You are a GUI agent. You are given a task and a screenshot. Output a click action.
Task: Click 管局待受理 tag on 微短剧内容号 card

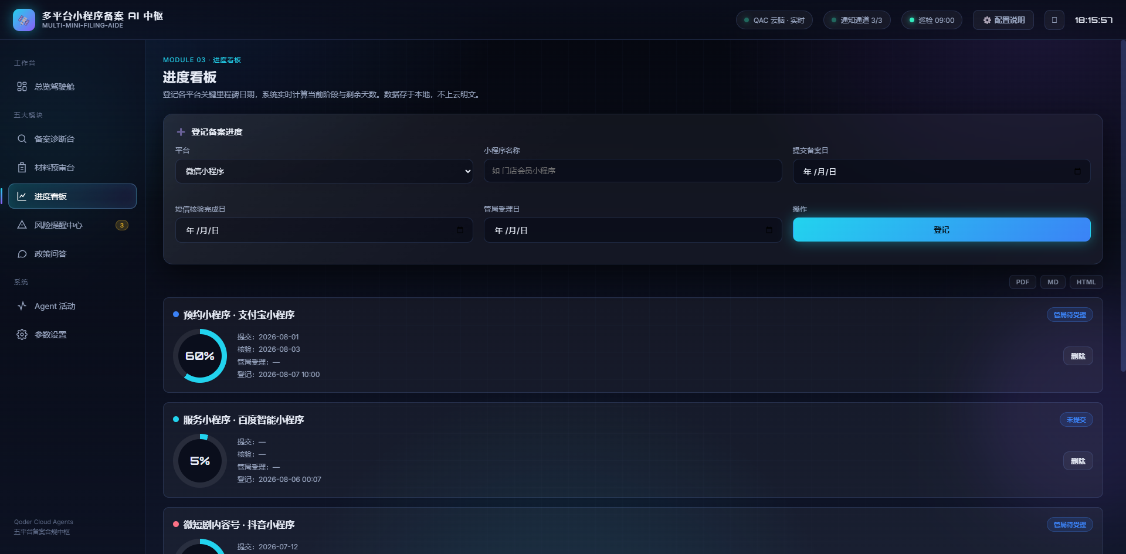(1070, 525)
